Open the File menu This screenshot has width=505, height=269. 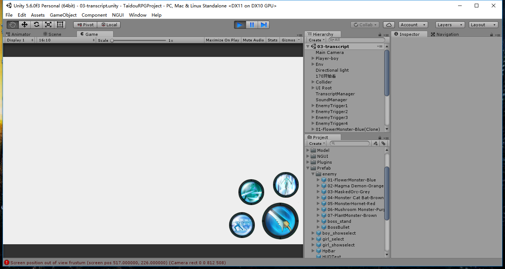pyautogui.click(x=9, y=15)
